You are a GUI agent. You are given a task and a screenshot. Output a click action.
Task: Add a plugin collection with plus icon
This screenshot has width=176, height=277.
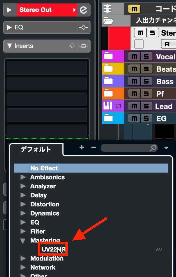pyautogui.click(x=82, y=147)
